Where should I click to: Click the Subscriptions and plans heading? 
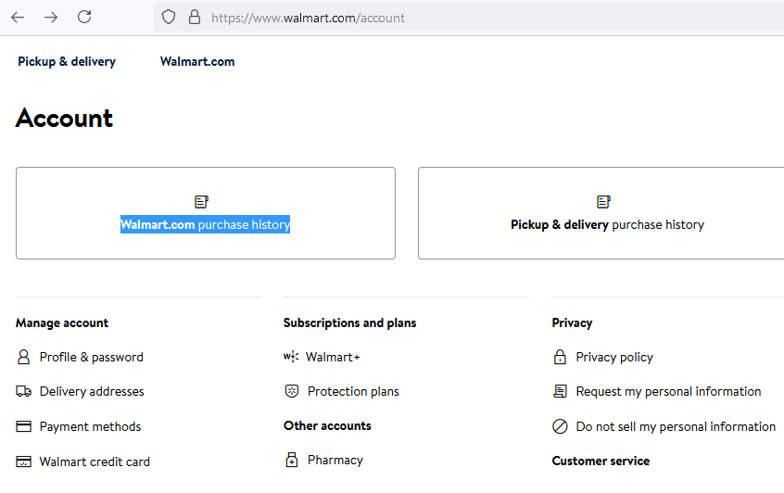click(350, 323)
